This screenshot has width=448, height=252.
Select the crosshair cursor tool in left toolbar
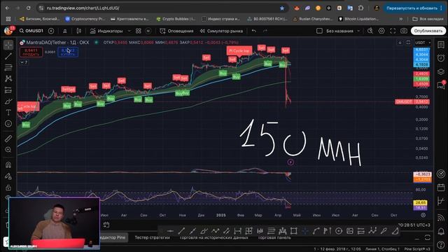pyautogui.click(x=8, y=45)
